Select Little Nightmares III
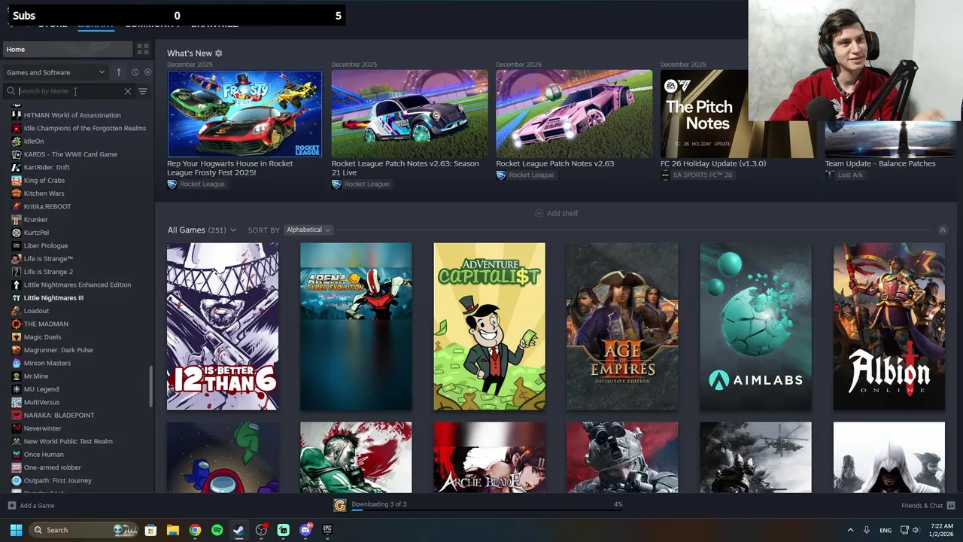Viewport: 963px width, 542px height. [53, 297]
